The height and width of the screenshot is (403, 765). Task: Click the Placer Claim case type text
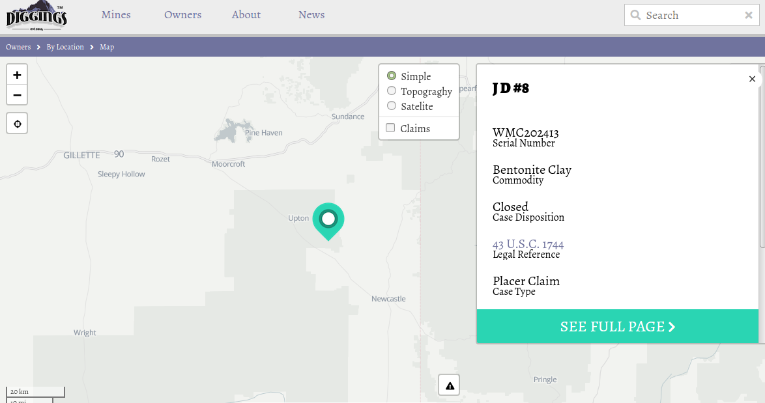pos(526,281)
